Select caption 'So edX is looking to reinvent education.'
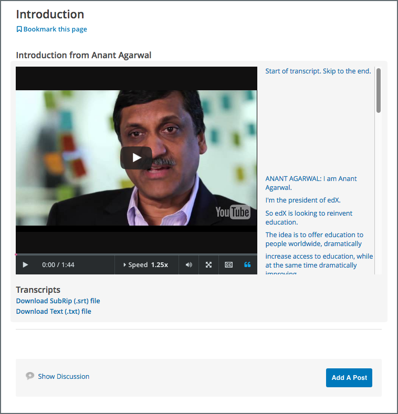Viewport: 398px width, 414px height. pos(309,218)
